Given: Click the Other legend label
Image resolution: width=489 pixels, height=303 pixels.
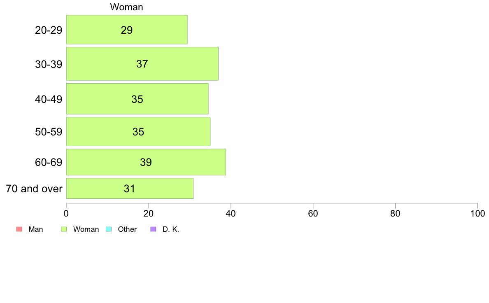Looking at the screenshot, I should pyautogui.click(x=127, y=229).
